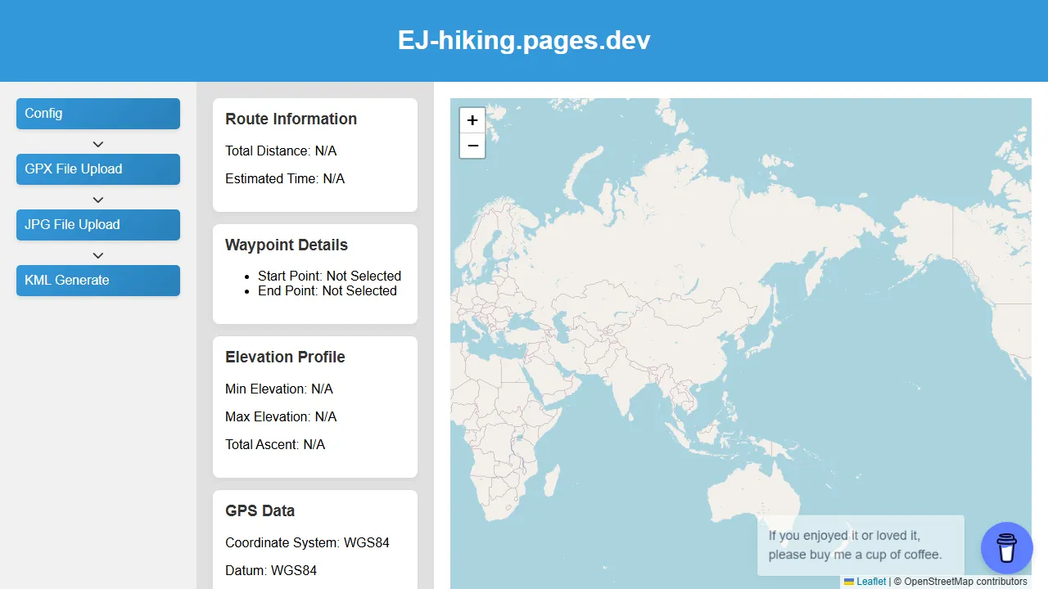Open the Config panel
Screen dimensions: 1048x589
97,114
